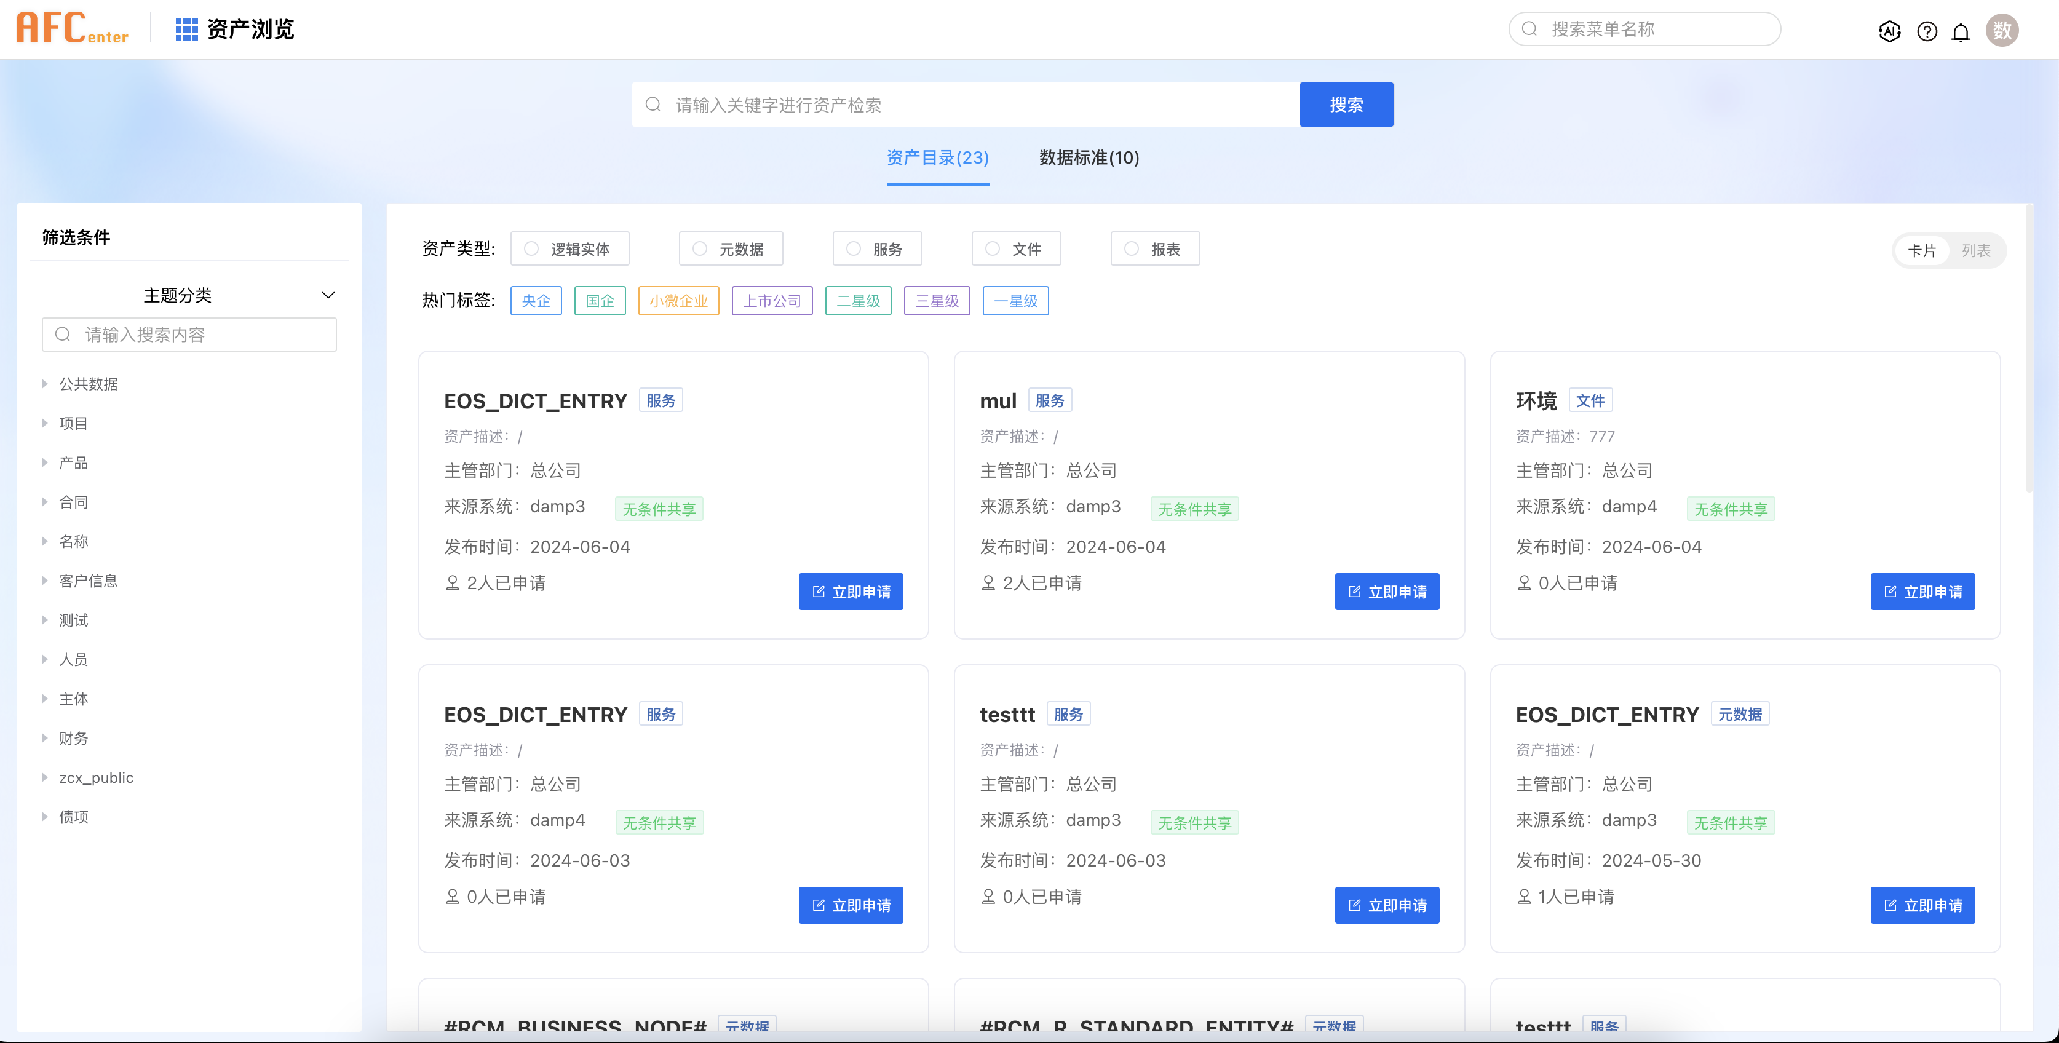2059x1043 pixels.
Task: Click the magnifier in menu search box
Action: pyautogui.click(x=1529, y=29)
